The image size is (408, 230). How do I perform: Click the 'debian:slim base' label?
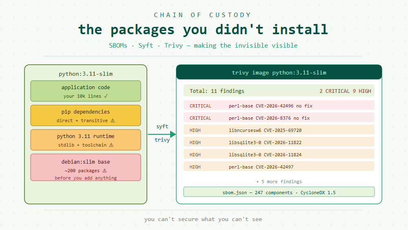[86, 162]
